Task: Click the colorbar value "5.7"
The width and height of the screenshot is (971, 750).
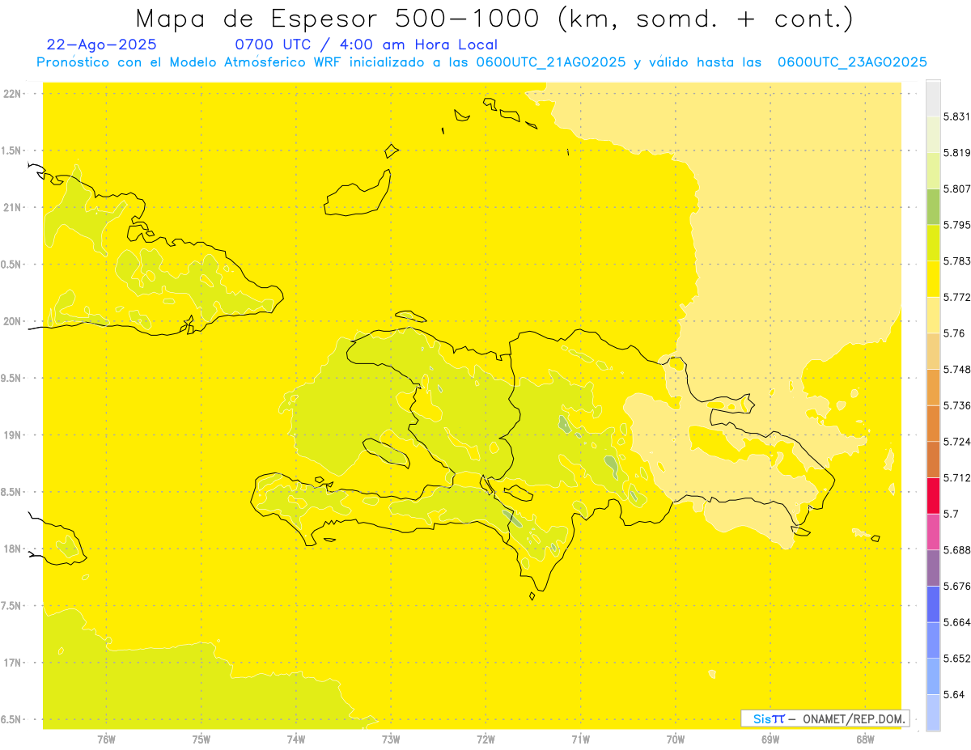Action: [951, 514]
